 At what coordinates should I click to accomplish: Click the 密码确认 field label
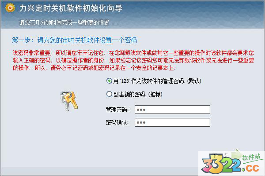[117, 122]
